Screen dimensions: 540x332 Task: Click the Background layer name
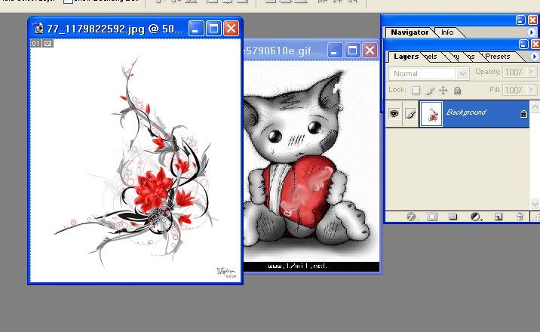466,112
